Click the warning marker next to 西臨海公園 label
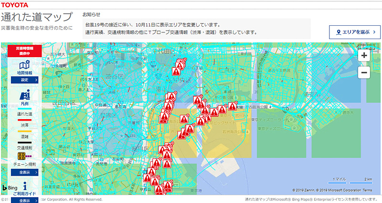 (232, 106)
